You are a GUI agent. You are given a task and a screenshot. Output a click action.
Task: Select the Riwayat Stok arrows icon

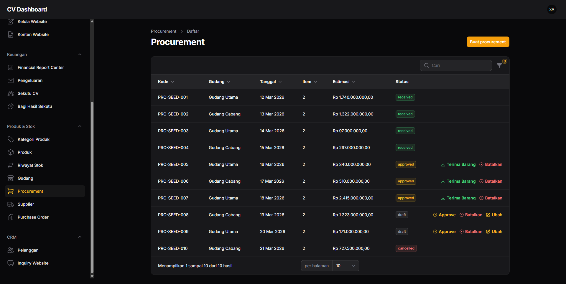(11, 165)
